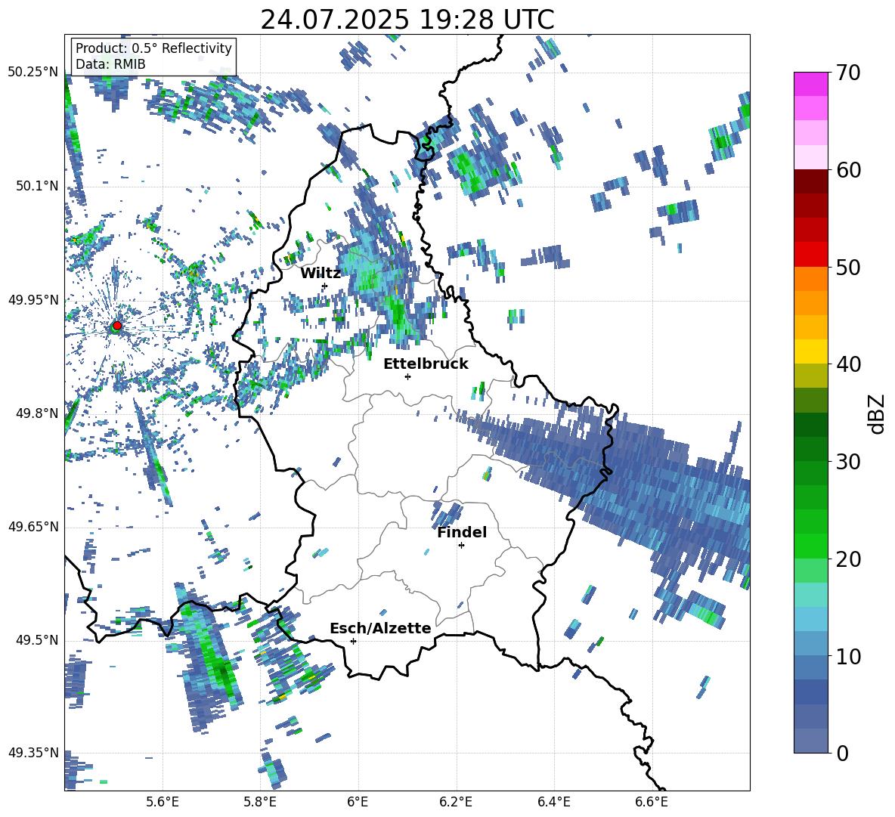Click the Wiltz location cross marker
The image size is (895, 817).
325,286
